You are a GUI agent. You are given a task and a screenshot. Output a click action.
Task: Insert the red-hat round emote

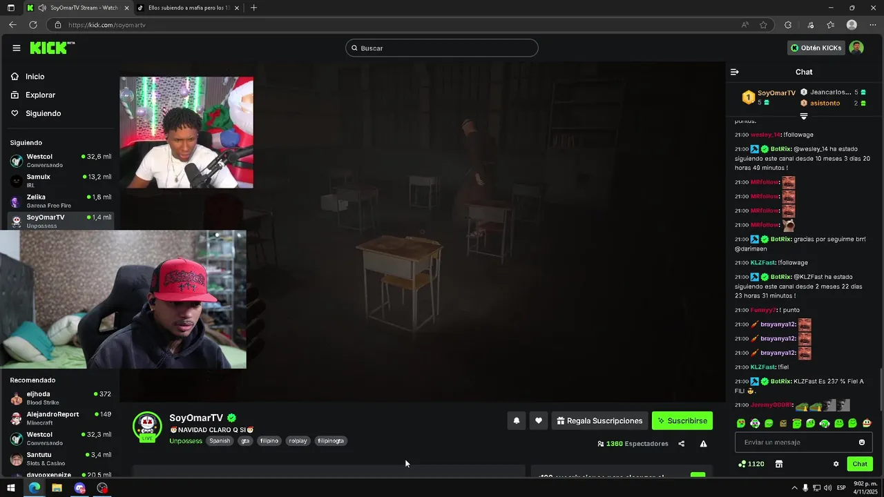pos(867,423)
